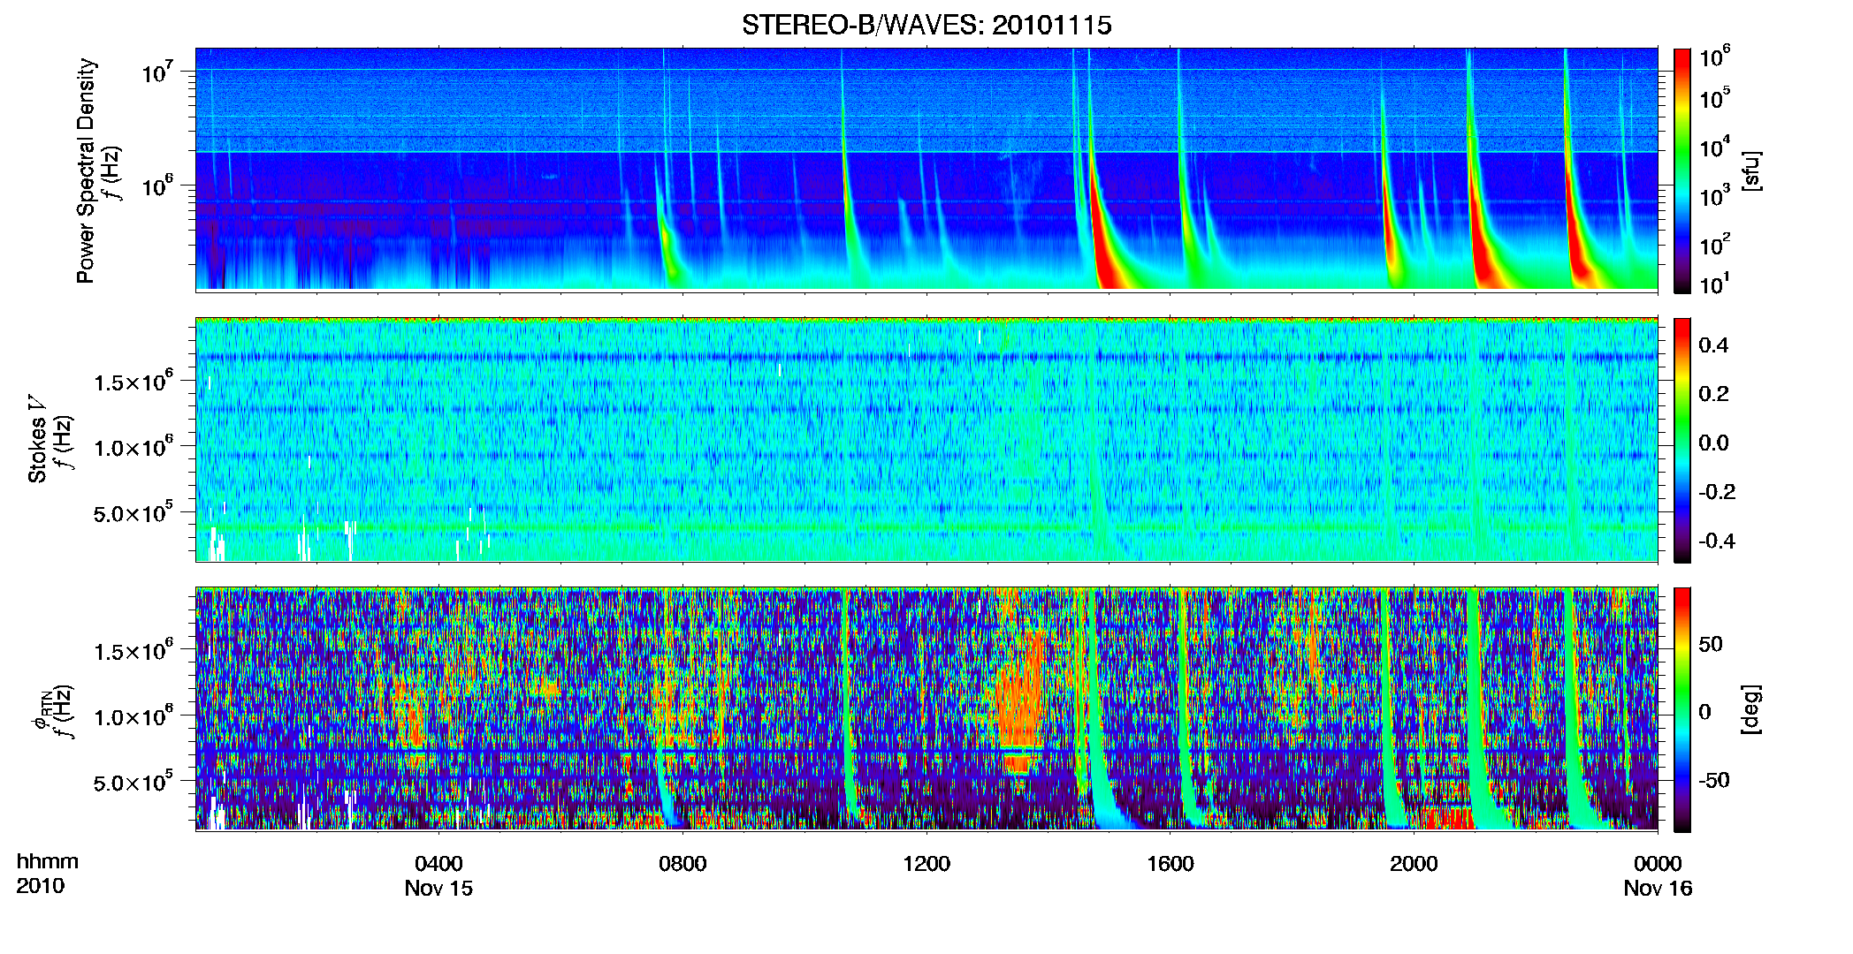Click the 1200 time tick label
The width and height of the screenshot is (1853, 954).
click(x=926, y=863)
